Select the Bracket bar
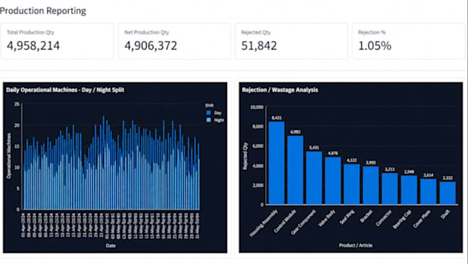 [x=371, y=185]
